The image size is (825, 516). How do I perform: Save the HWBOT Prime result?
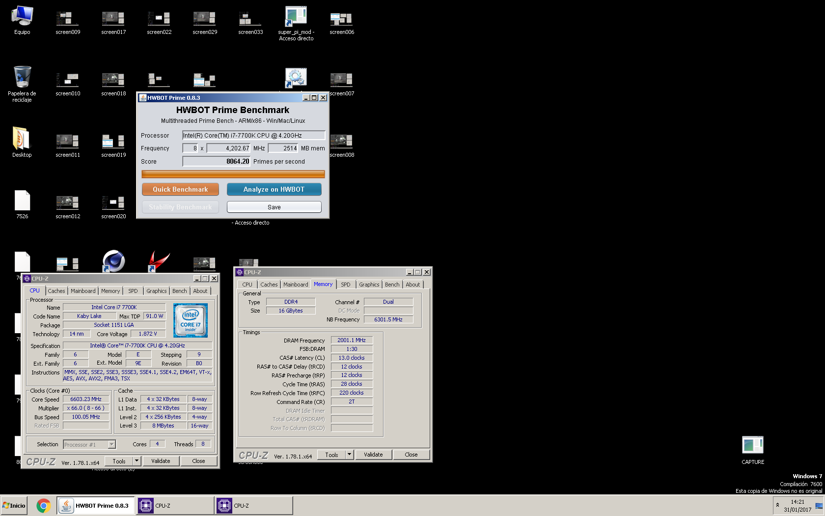point(274,207)
